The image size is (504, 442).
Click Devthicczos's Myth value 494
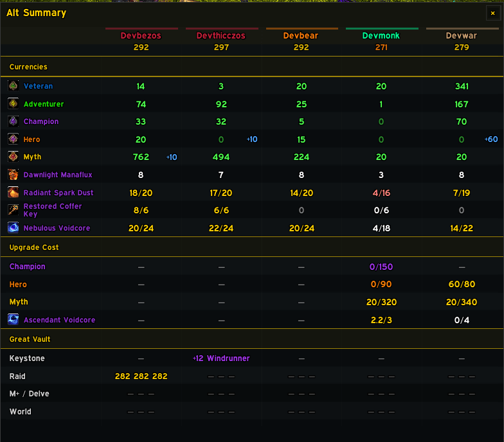coord(221,157)
